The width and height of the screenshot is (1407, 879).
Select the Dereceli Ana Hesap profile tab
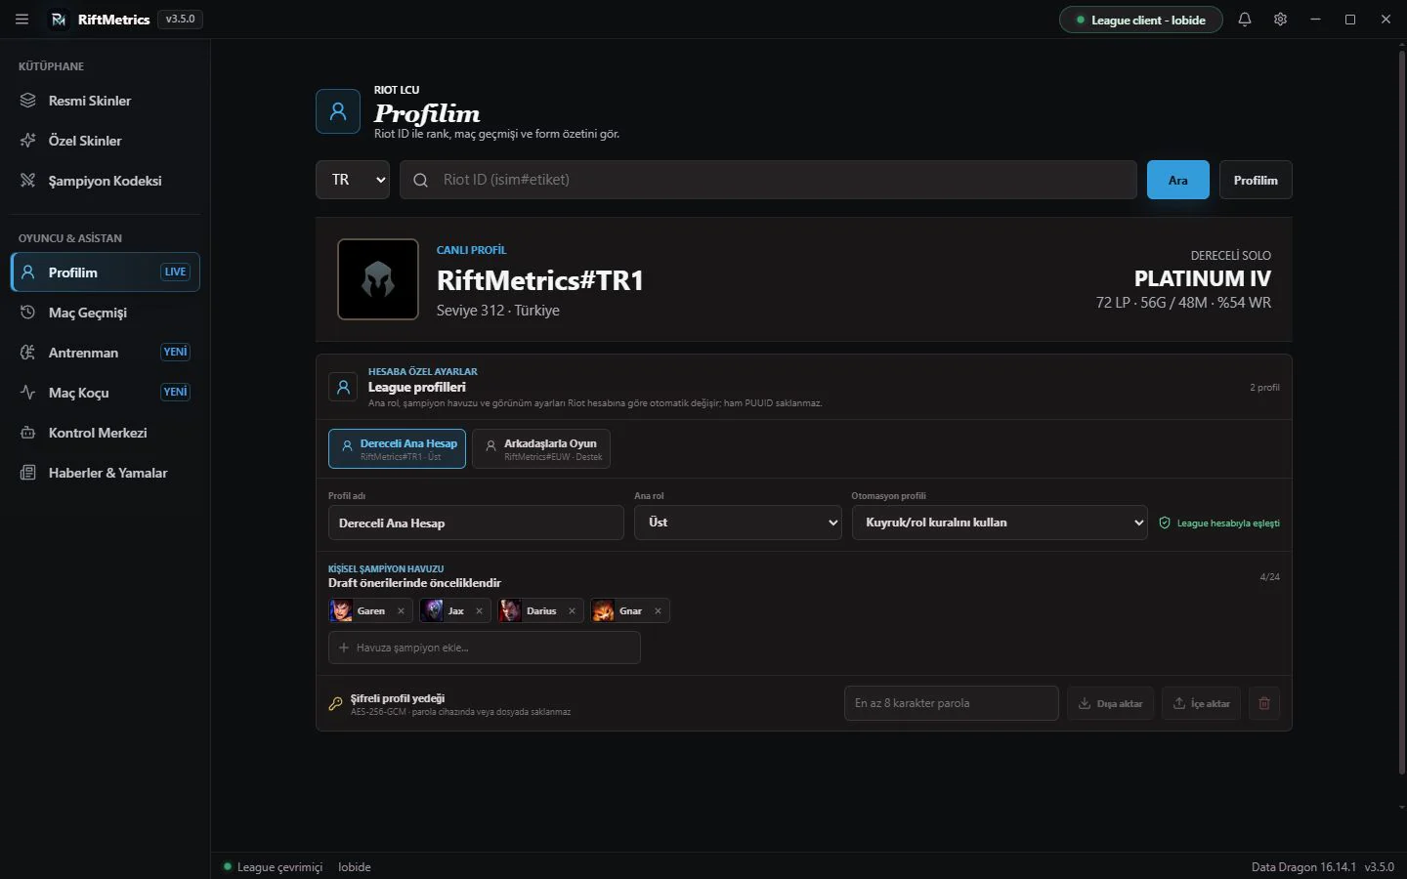397,449
